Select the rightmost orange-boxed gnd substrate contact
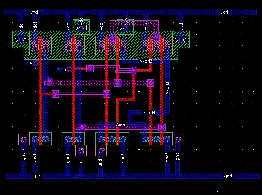This screenshot has width=262, height=195. [x=178, y=139]
